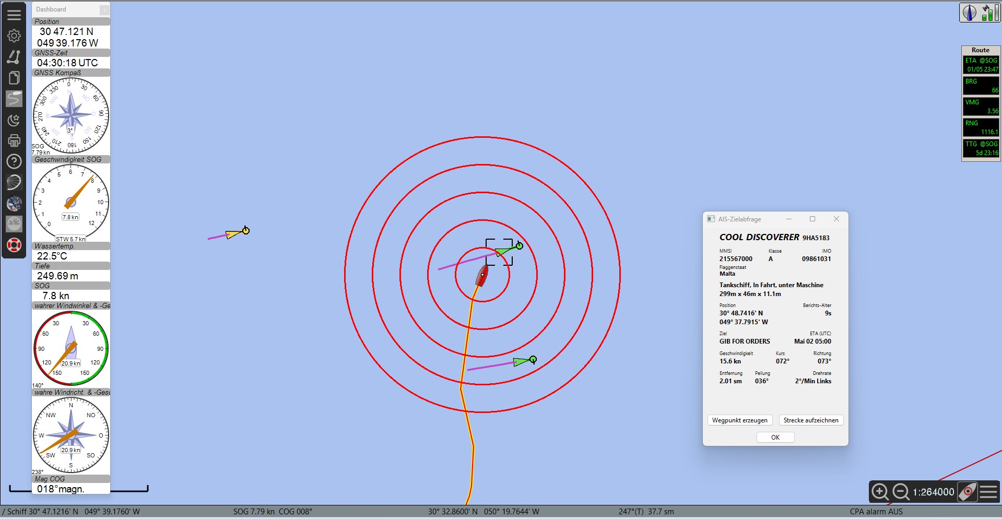The height and width of the screenshot is (519, 1002).
Task: Click the GNSS Kompaß compass dial
Action: 71,115
